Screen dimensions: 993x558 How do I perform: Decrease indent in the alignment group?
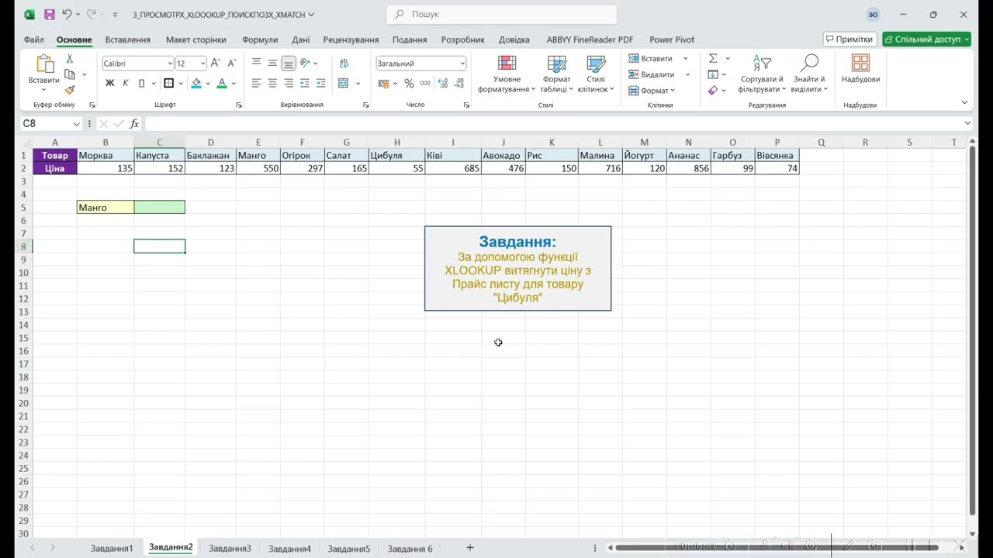click(x=305, y=83)
